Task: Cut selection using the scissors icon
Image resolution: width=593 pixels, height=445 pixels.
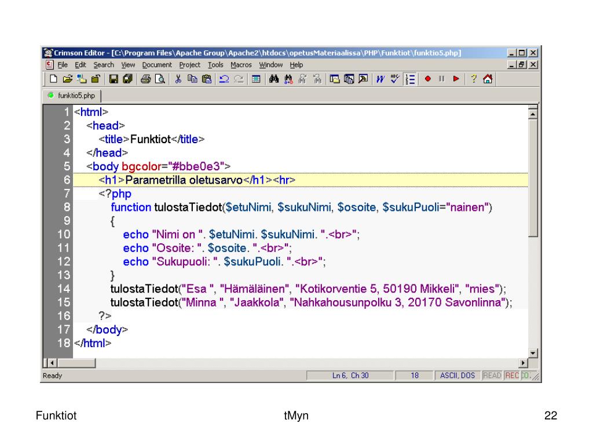Action: click(x=178, y=79)
